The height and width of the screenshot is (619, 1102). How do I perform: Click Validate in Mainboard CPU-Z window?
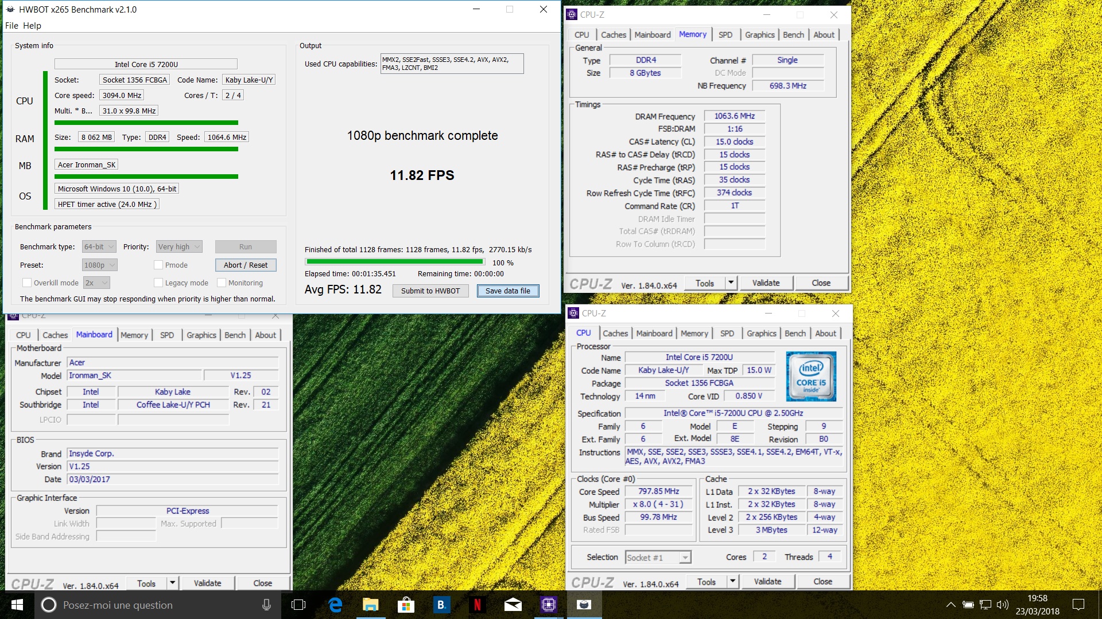[x=207, y=583]
